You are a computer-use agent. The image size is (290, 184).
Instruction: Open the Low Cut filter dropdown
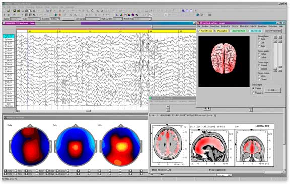(x=93, y=19)
